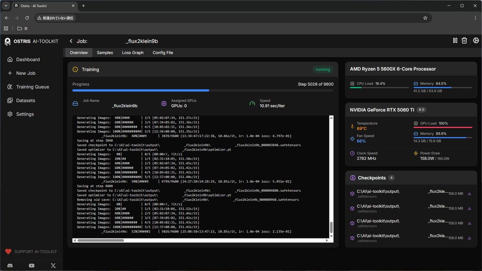This screenshot has width=482, height=271.
Task: Open a new browser tab
Action: 84,6
